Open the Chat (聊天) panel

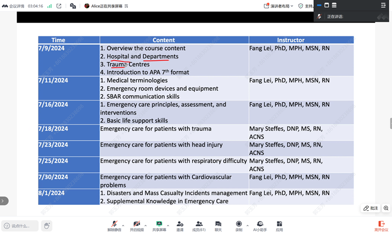218,226
